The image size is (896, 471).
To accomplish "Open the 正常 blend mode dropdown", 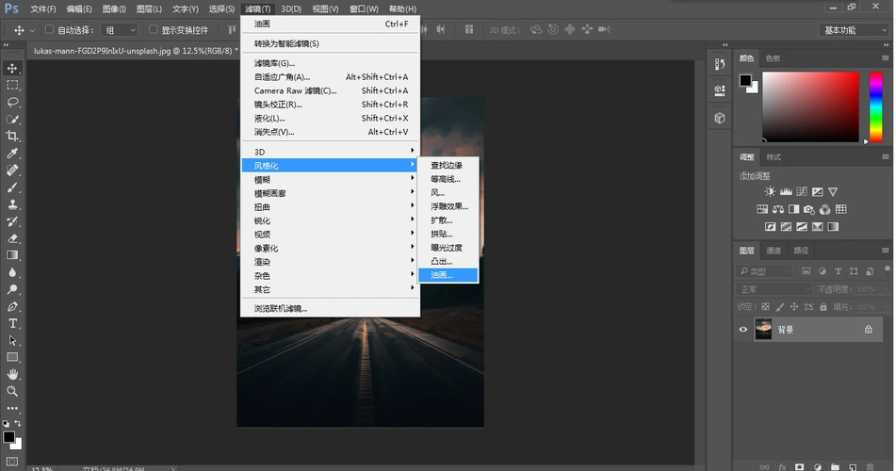I will click(x=774, y=289).
